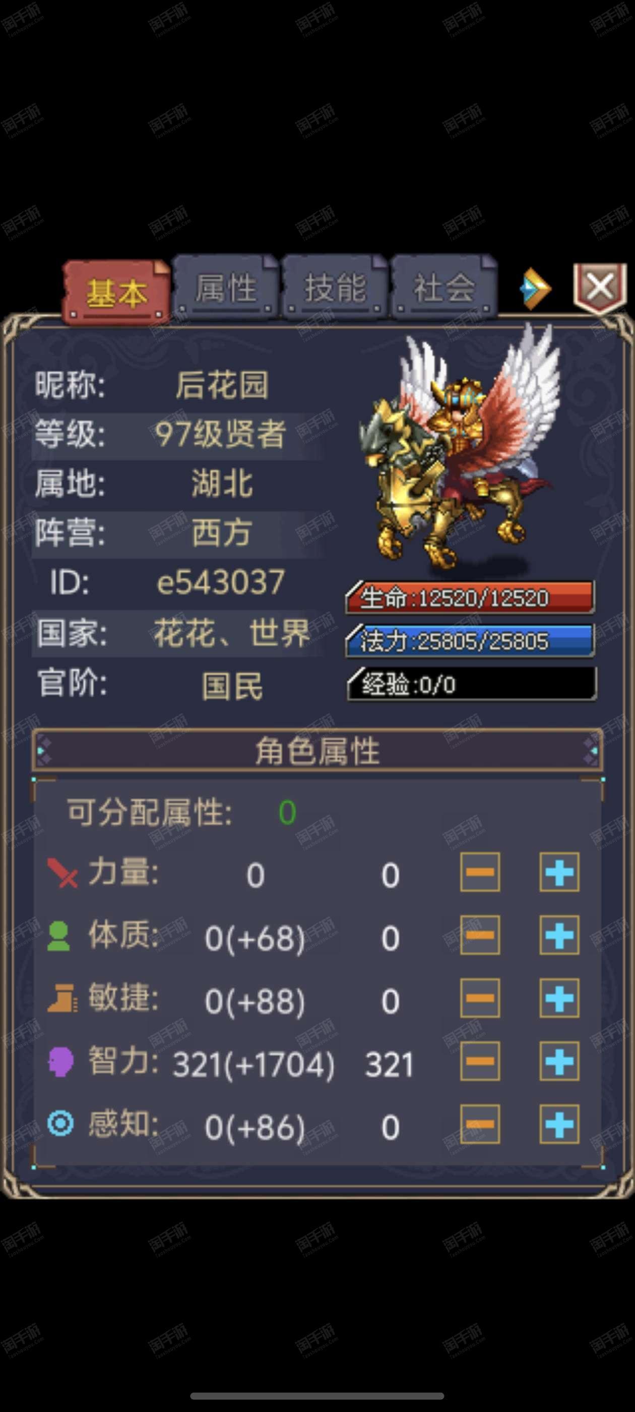
Task: Add a point to 体质 attribute
Action: 559,935
